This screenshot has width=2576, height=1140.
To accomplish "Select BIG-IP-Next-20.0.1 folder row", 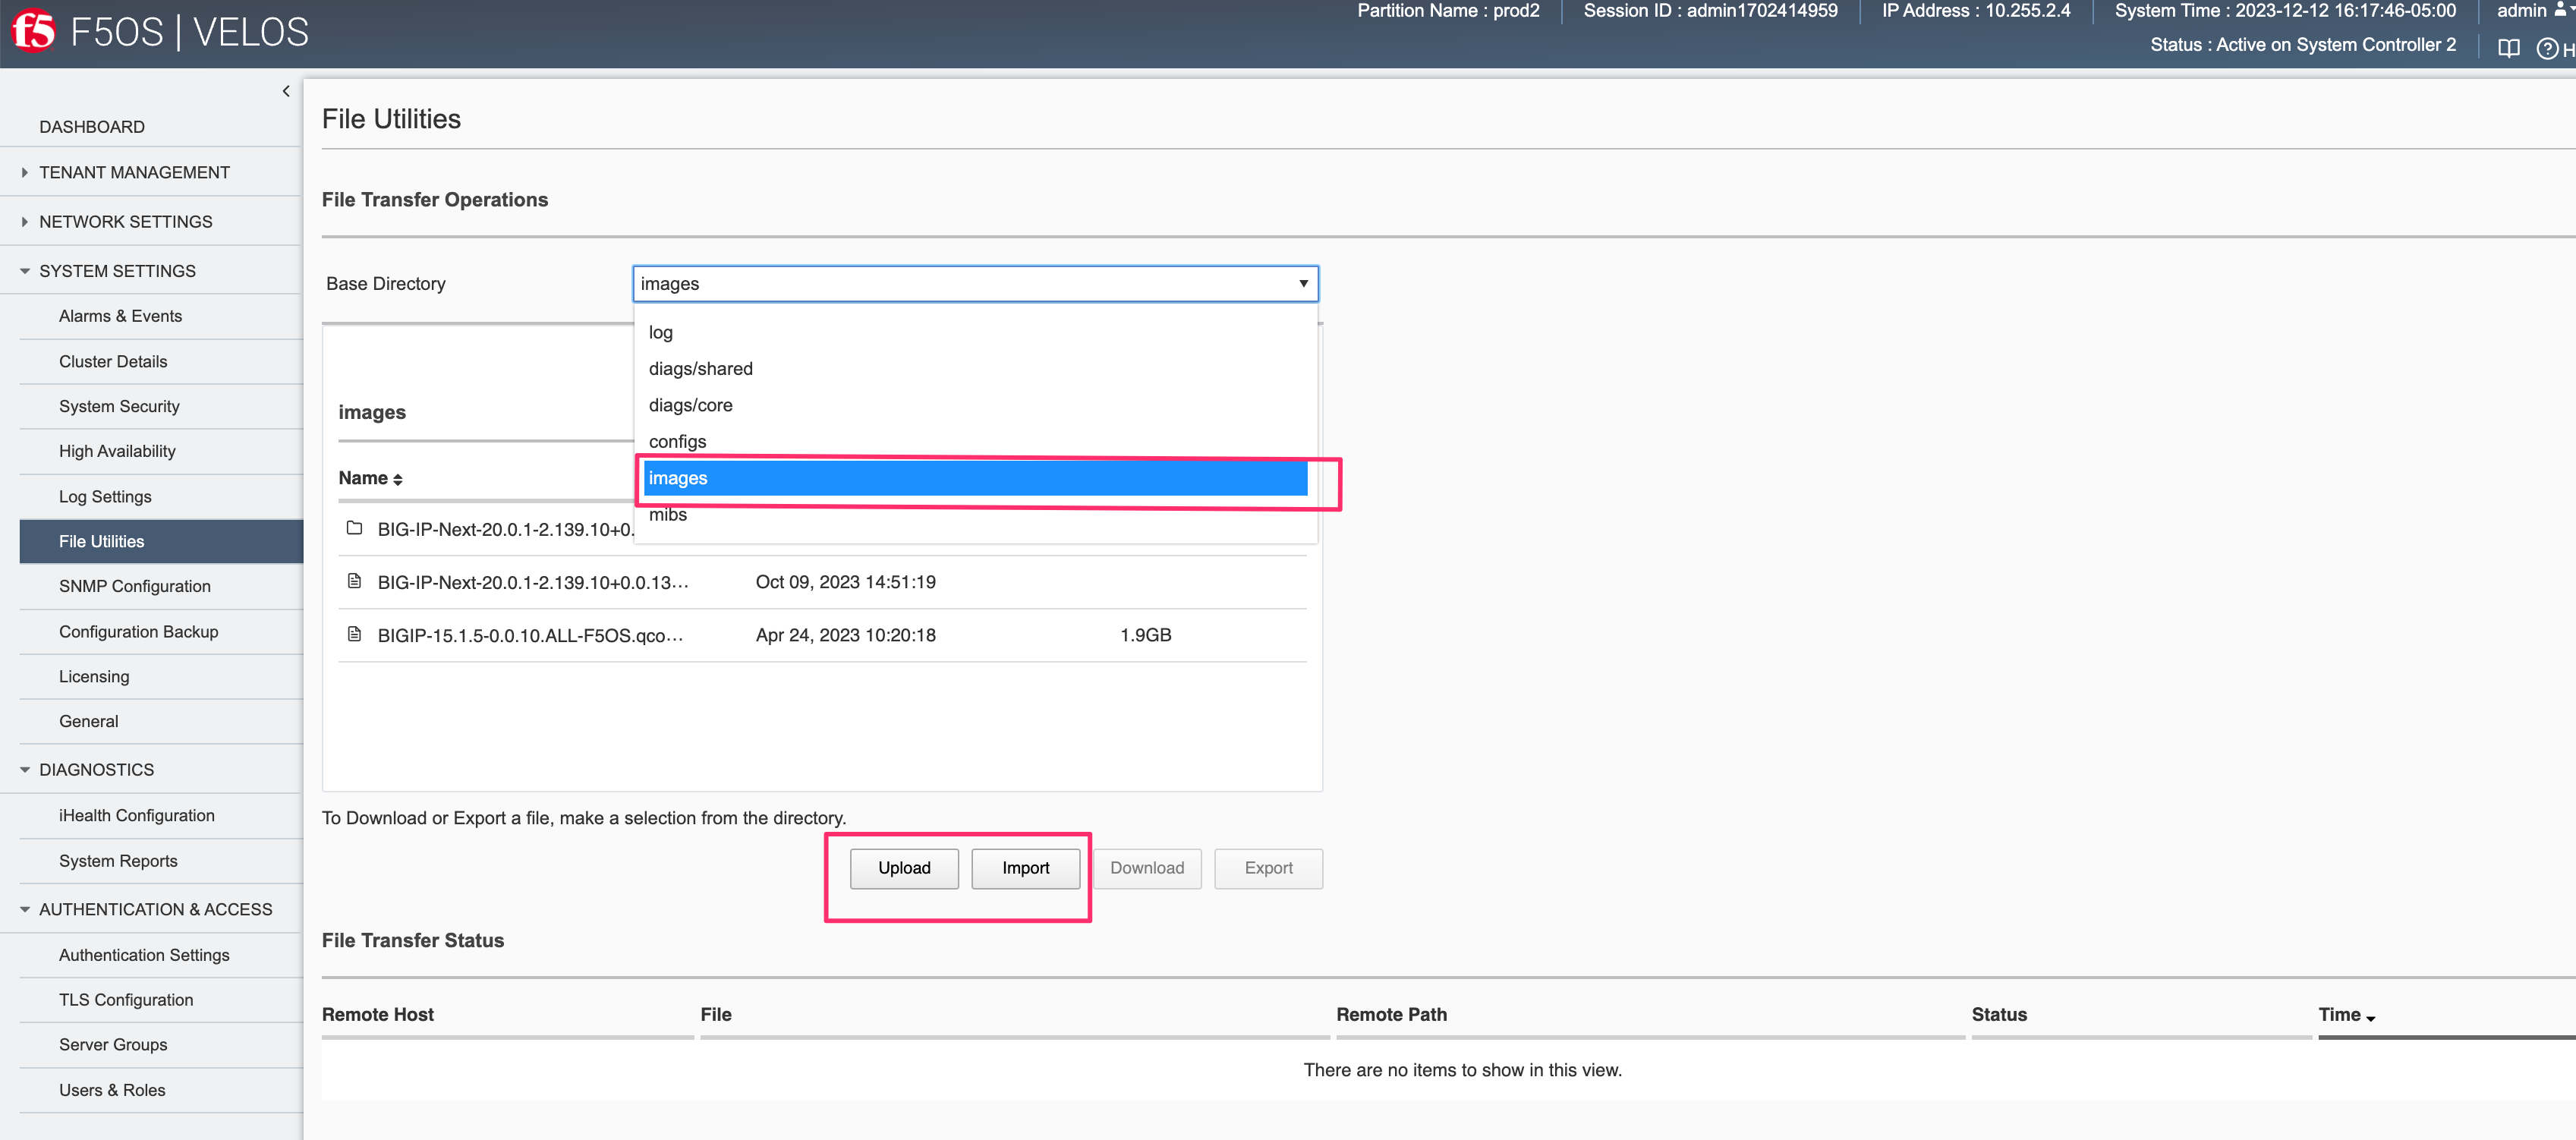I will click(486, 529).
